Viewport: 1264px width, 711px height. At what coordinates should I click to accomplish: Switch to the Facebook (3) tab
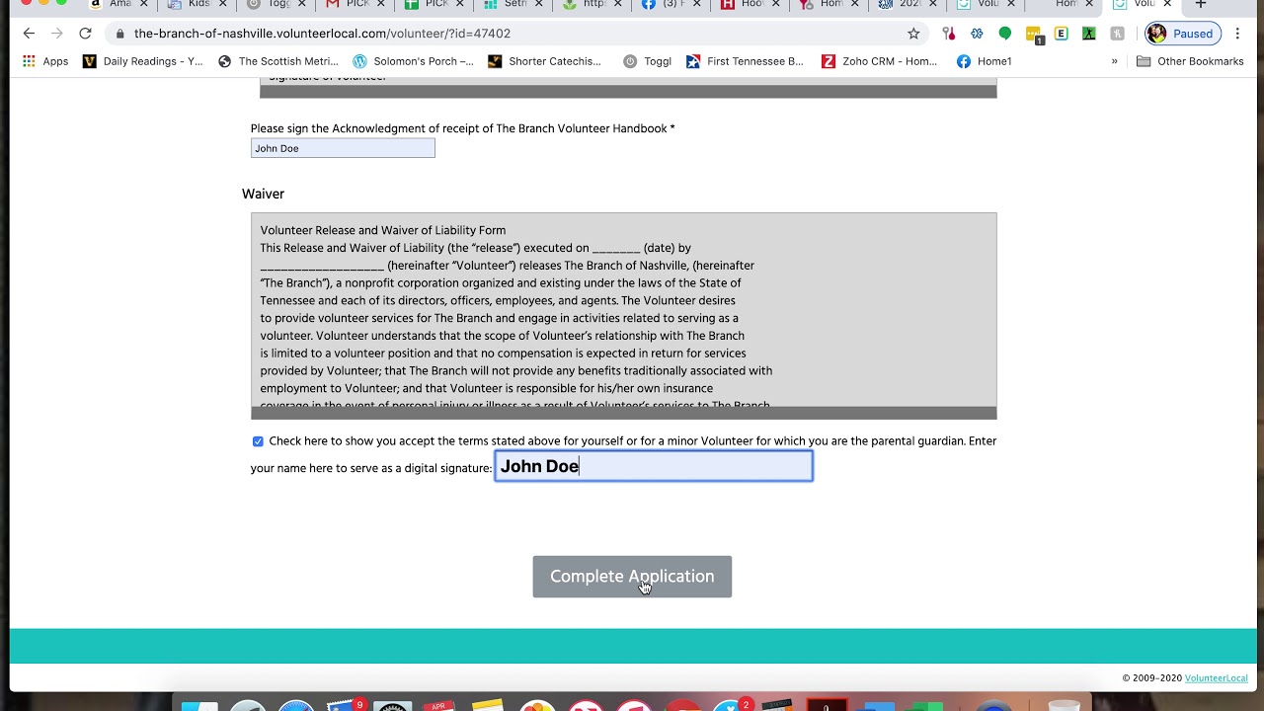pyautogui.click(x=671, y=5)
